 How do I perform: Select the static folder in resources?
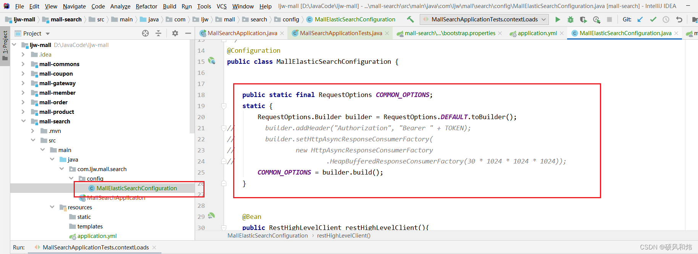[84, 217]
